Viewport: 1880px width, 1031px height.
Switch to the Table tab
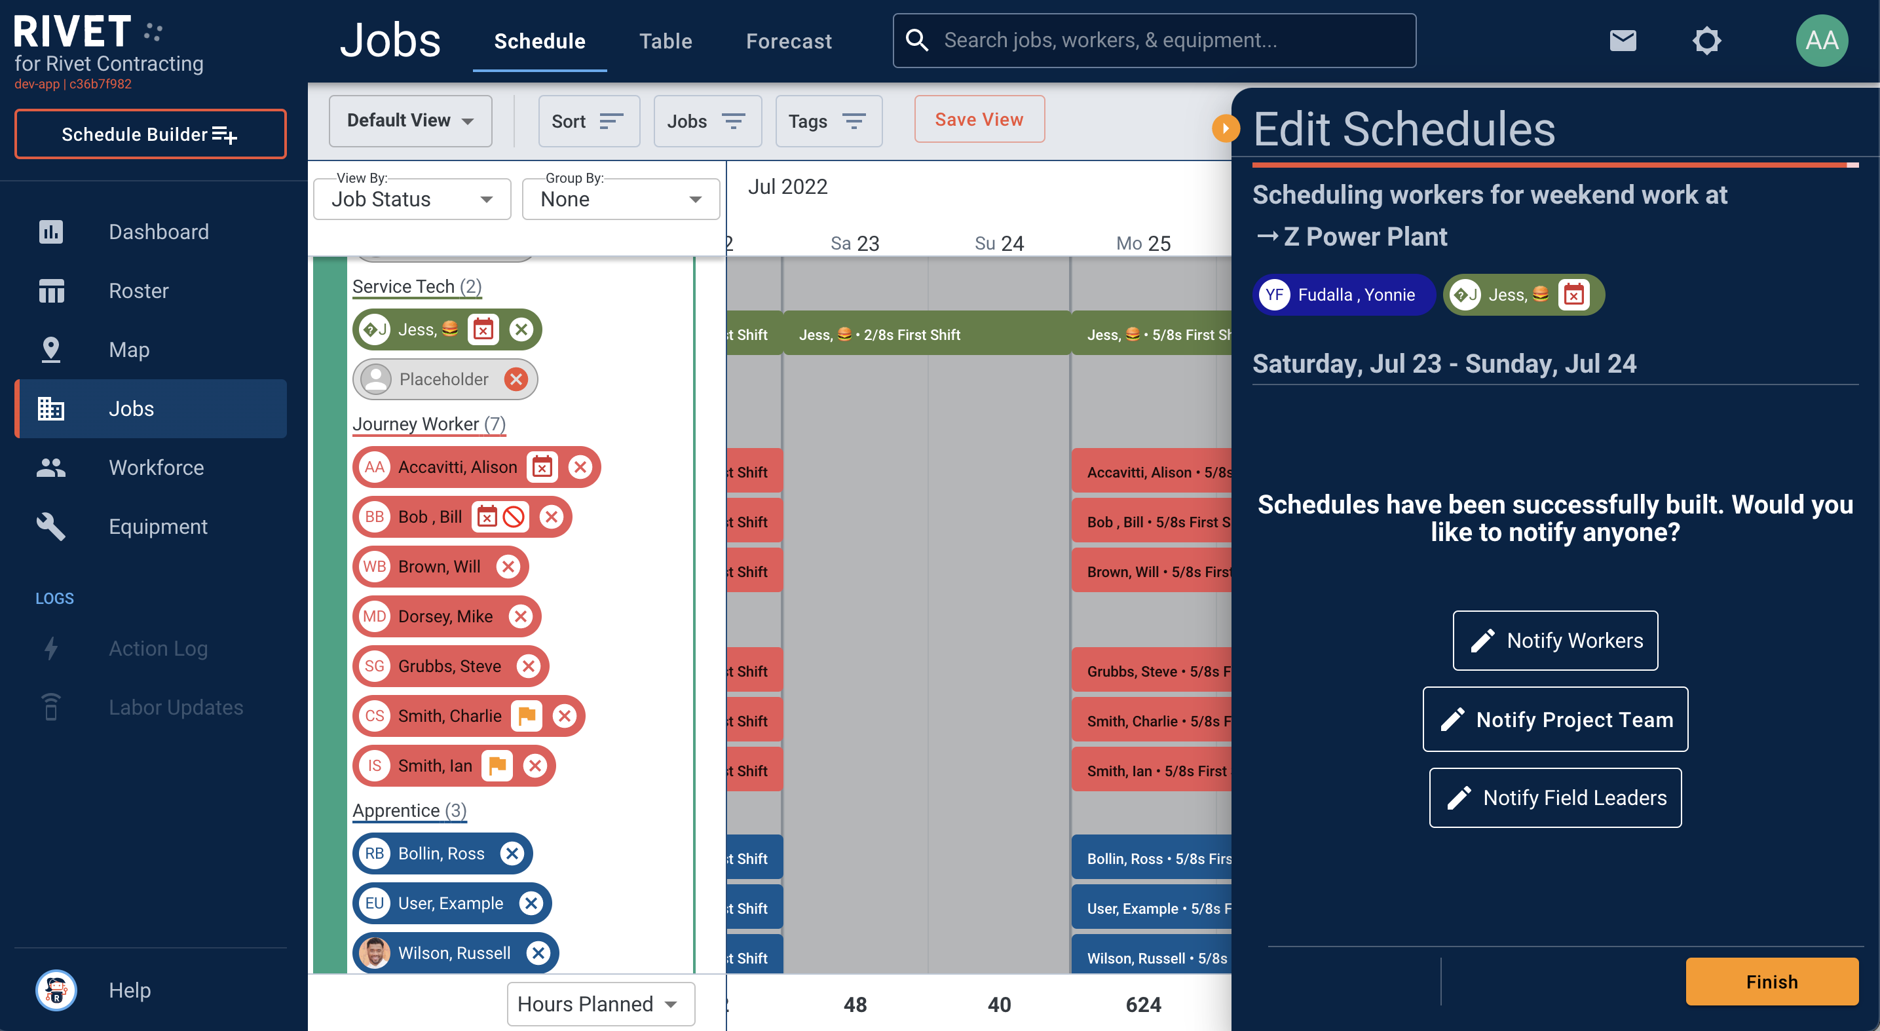[665, 41]
